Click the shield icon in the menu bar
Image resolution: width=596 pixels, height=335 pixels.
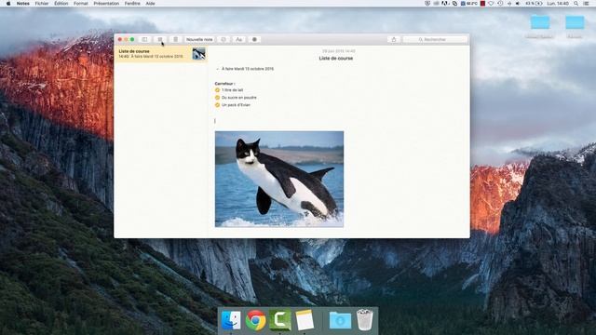[x=427, y=4]
